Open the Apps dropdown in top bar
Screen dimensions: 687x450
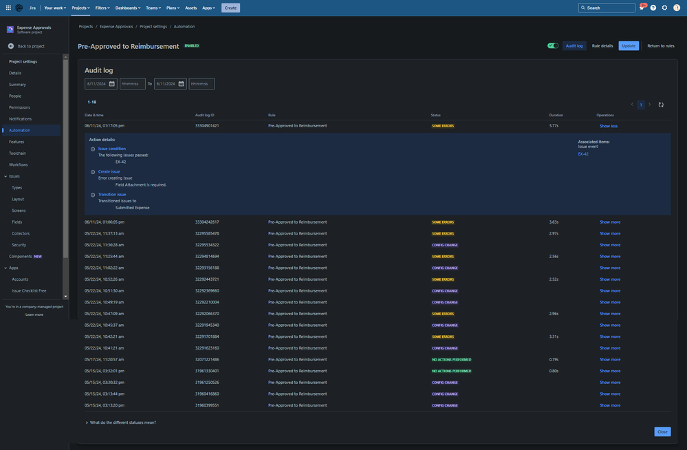point(208,8)
